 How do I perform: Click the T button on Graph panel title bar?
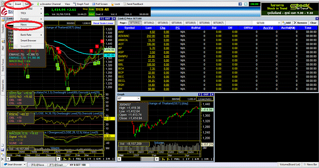(x=200, y=94)
